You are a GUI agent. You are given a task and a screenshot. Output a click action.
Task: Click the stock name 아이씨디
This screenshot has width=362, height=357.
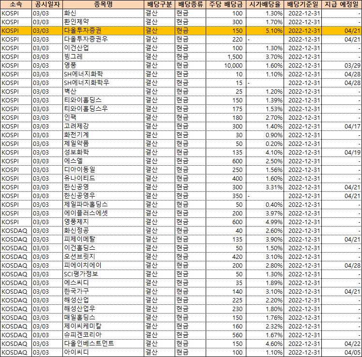[x=76, y=352]
